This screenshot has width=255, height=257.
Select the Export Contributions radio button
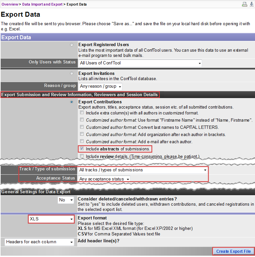click(x=72, y=102)
